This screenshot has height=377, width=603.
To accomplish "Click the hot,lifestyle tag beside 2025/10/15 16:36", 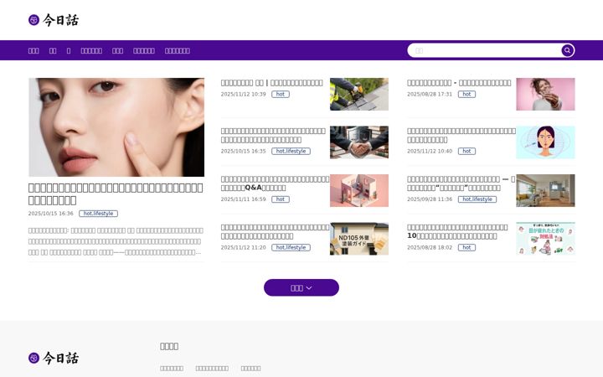I will click(x=99, y=214).
